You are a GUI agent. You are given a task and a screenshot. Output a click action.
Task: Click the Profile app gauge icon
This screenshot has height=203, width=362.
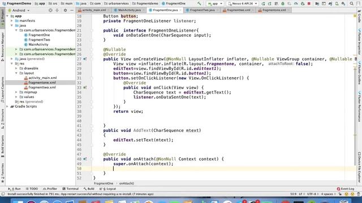point(296,4)
